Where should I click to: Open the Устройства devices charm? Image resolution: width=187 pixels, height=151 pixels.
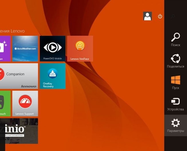(175, 104)
